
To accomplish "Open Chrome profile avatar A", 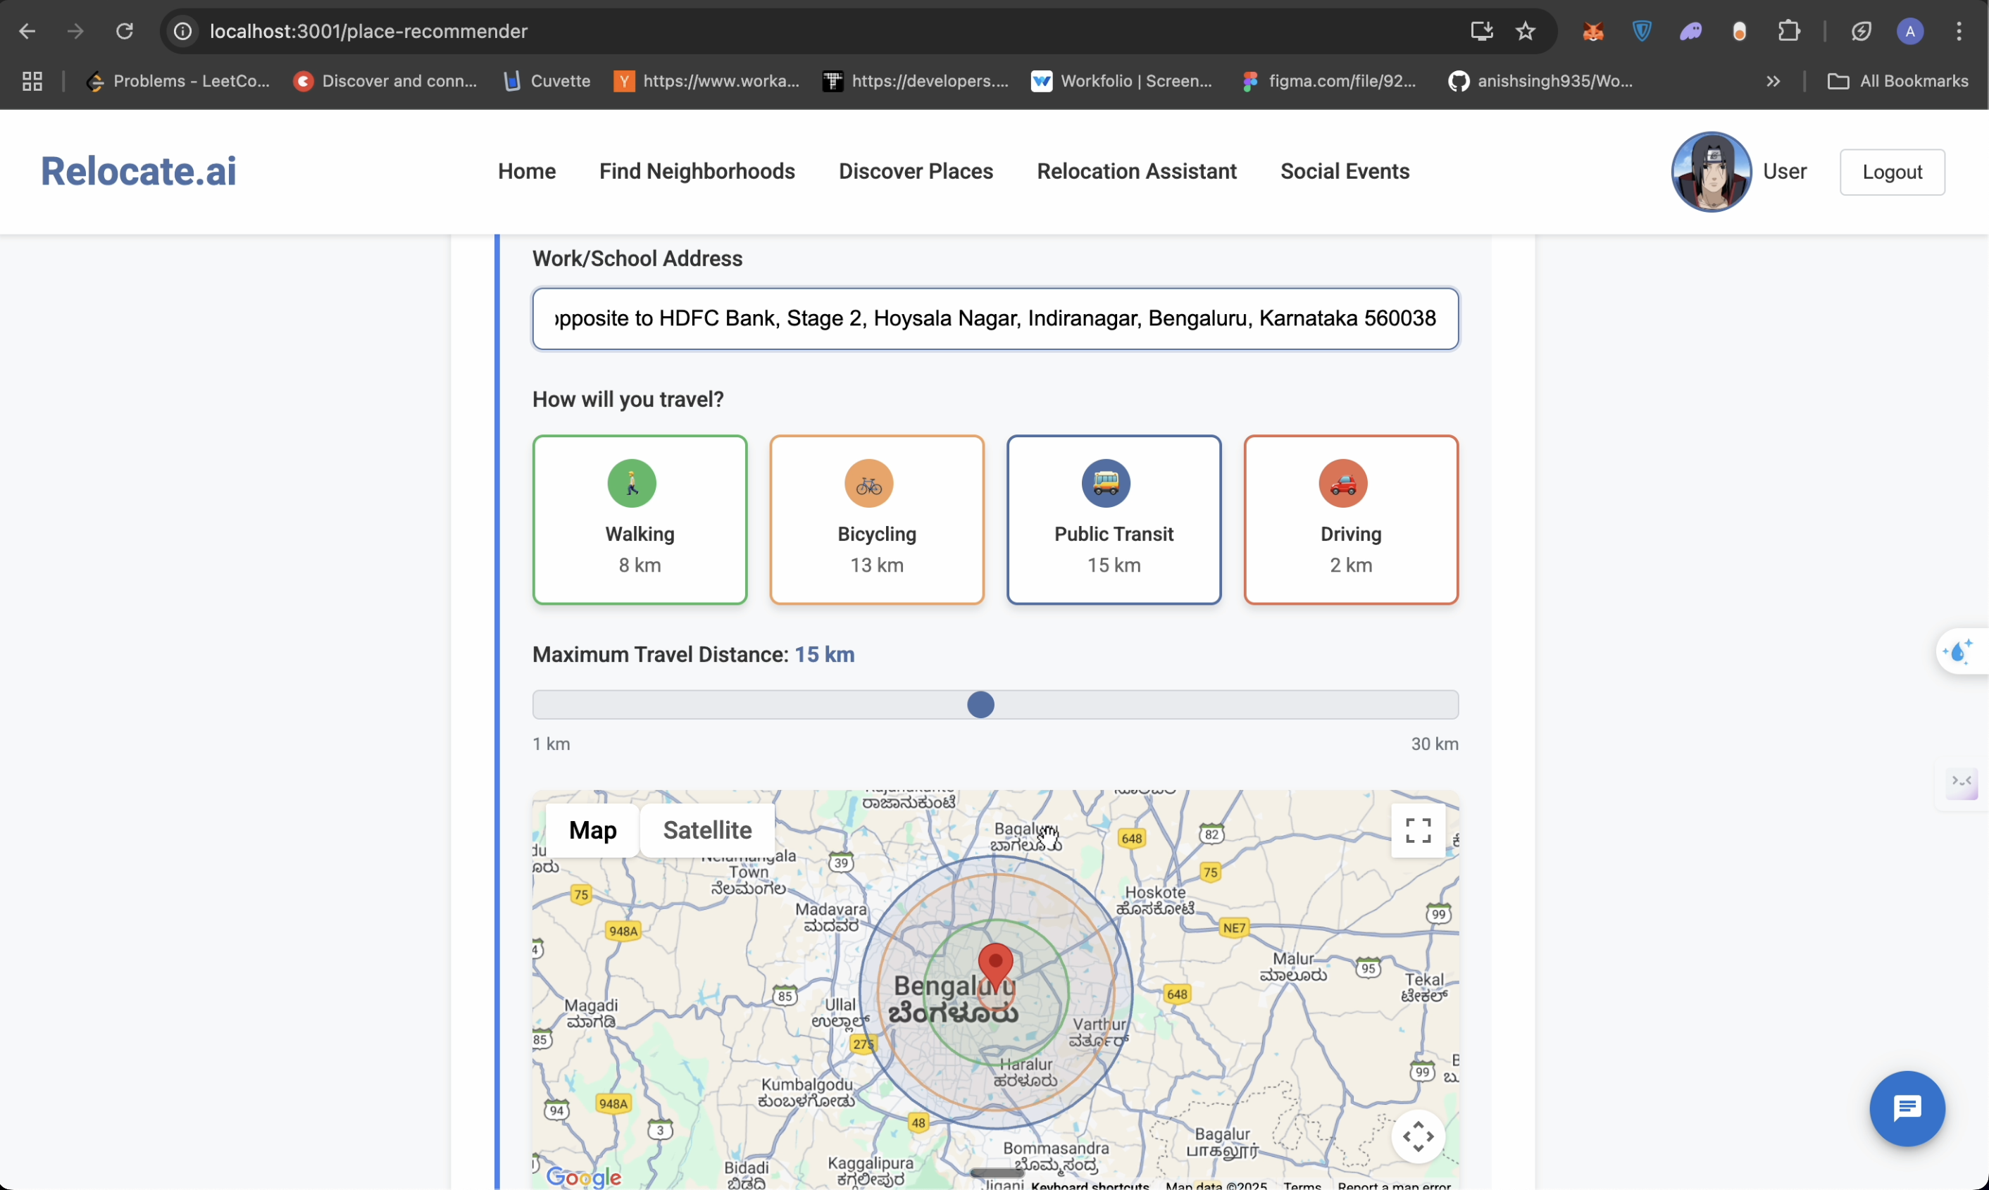I will (1909, 31).
